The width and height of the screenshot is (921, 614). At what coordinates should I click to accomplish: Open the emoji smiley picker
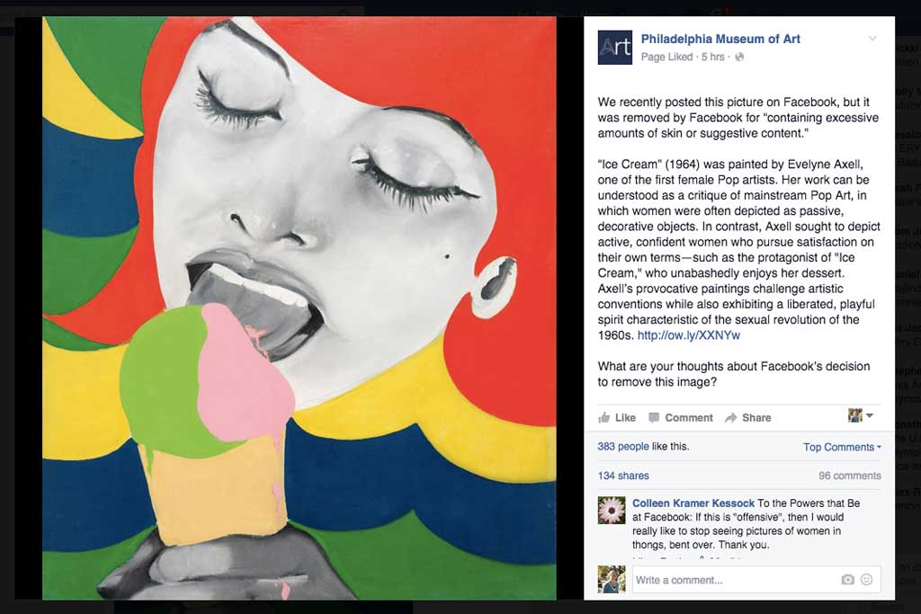[x=866, y=579]
